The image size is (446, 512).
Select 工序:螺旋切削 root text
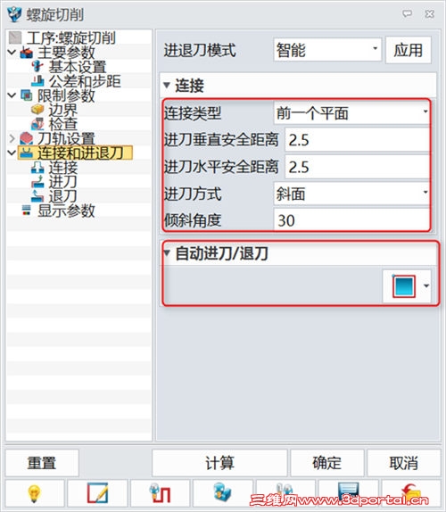point(70,37)
